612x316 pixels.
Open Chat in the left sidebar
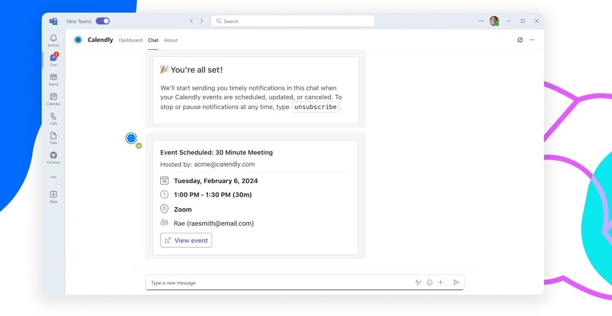[x=54, y=60]
